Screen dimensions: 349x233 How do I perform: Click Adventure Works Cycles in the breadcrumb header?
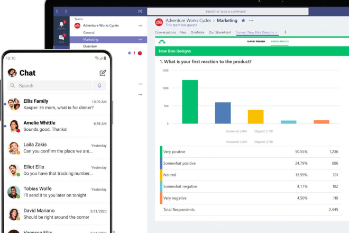(188, 21)
